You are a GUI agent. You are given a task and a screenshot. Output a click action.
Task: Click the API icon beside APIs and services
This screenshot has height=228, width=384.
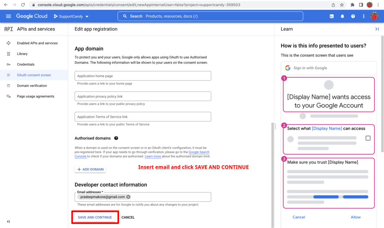point(9,29)
